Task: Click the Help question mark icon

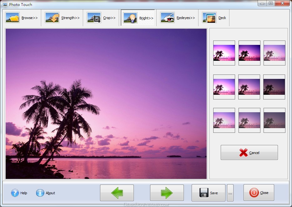Action: [15, 193]
